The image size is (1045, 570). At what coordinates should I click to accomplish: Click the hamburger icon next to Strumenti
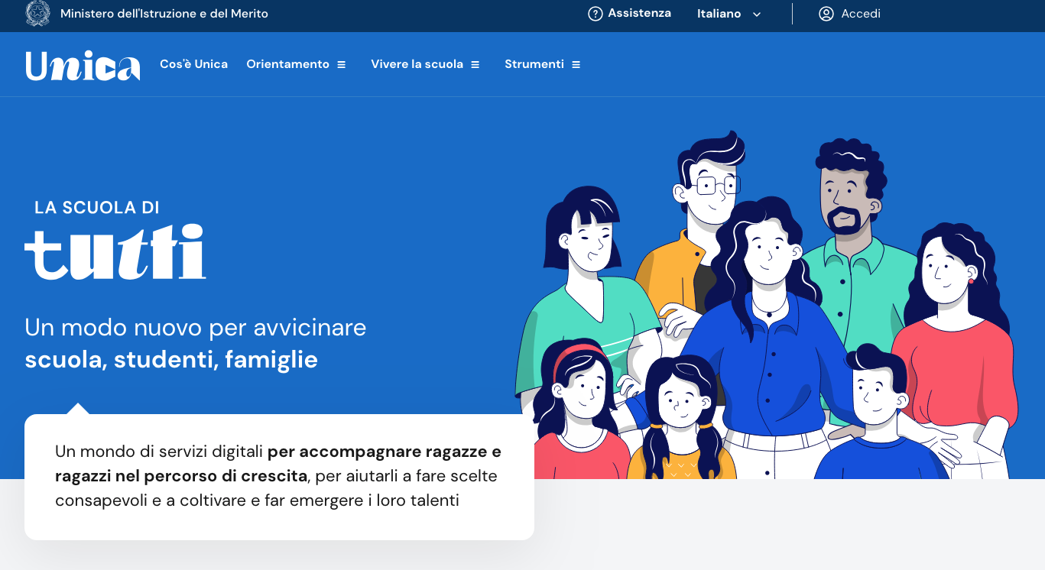coord(576,65)
